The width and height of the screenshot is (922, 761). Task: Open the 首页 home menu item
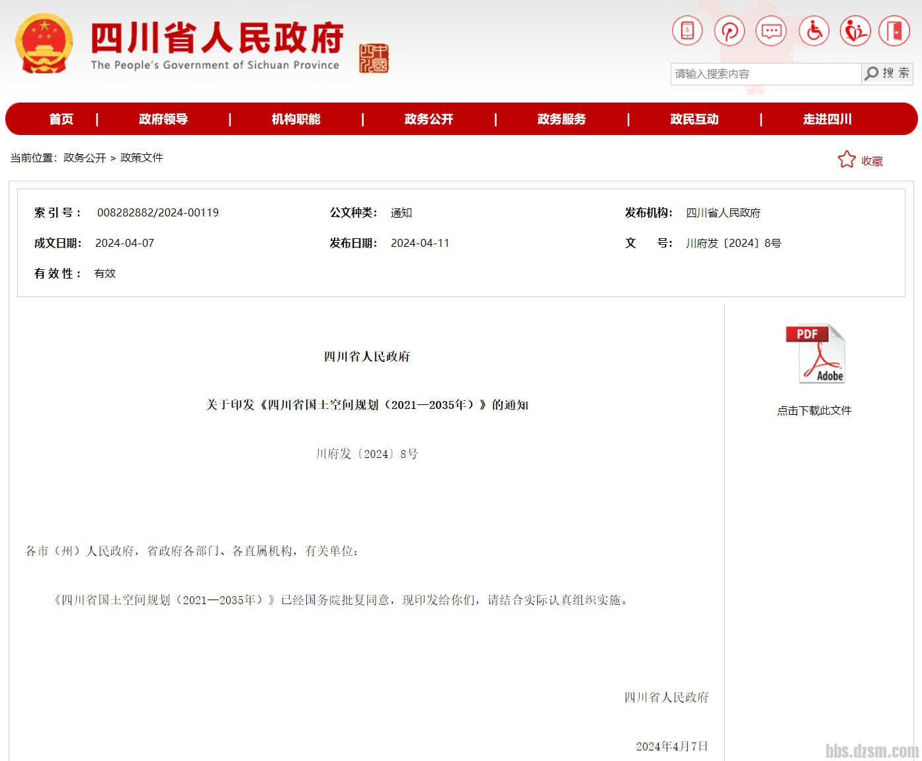(62, 119)
